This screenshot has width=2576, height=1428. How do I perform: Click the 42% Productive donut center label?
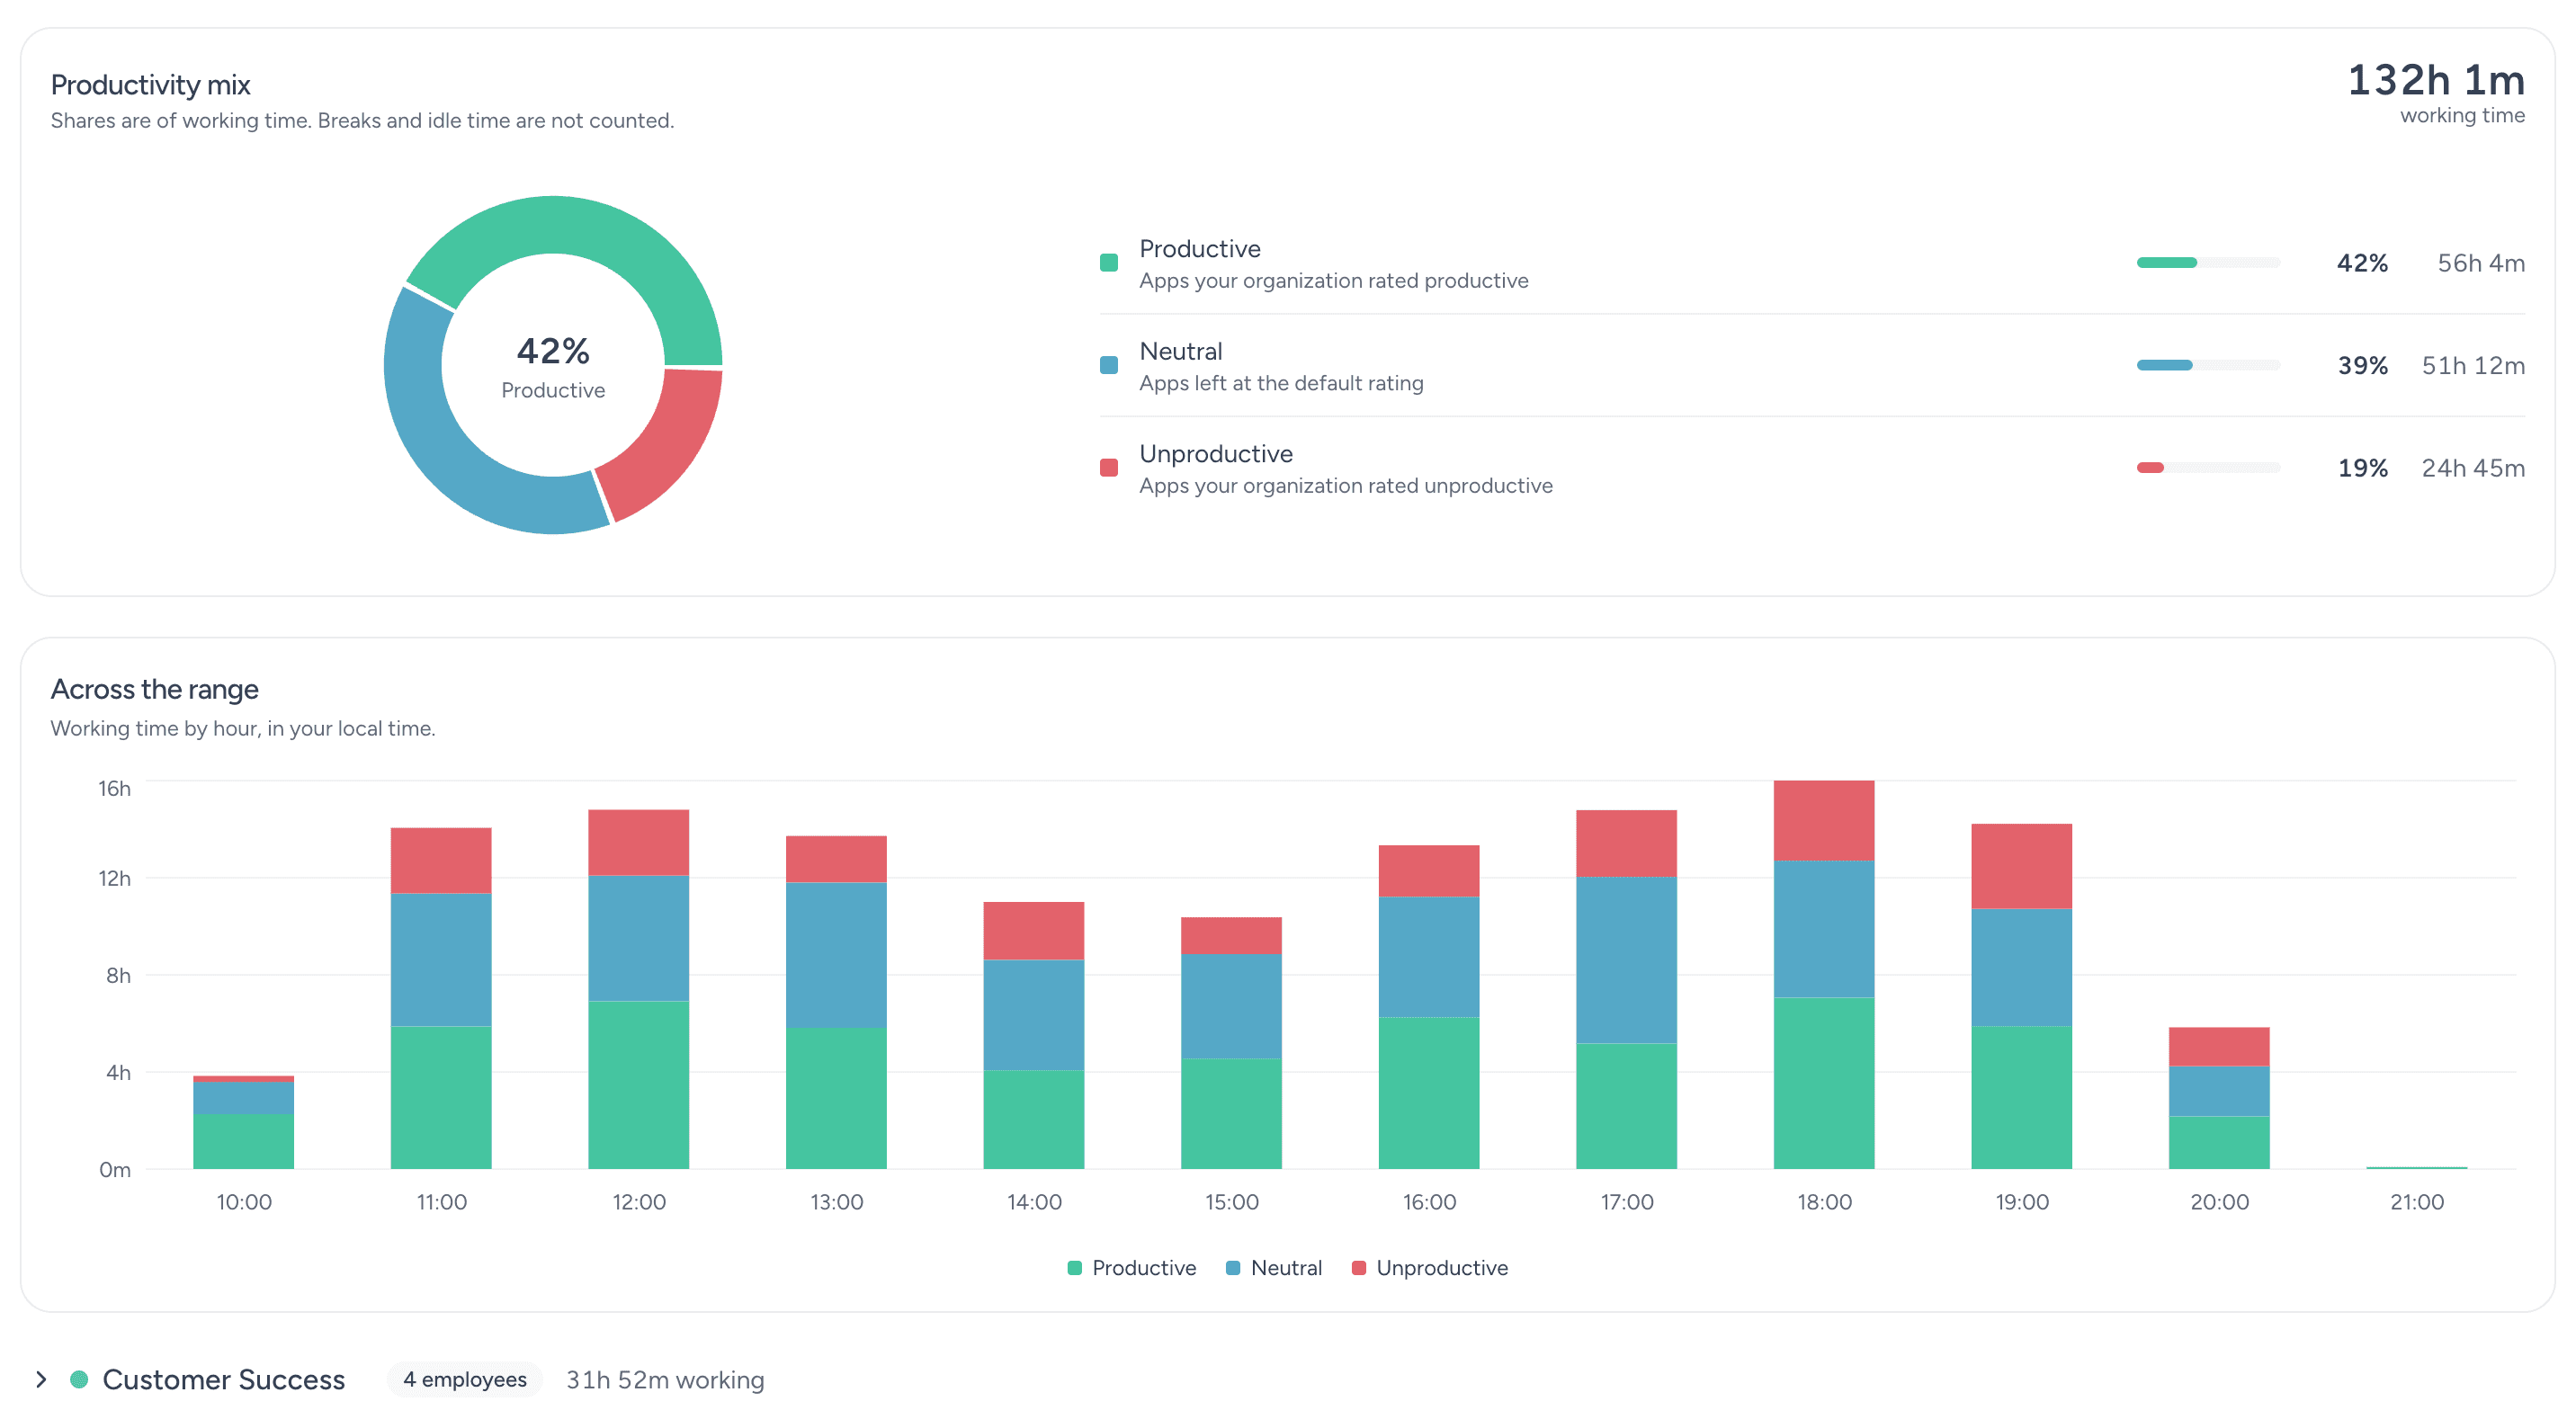tap(553, 366)
